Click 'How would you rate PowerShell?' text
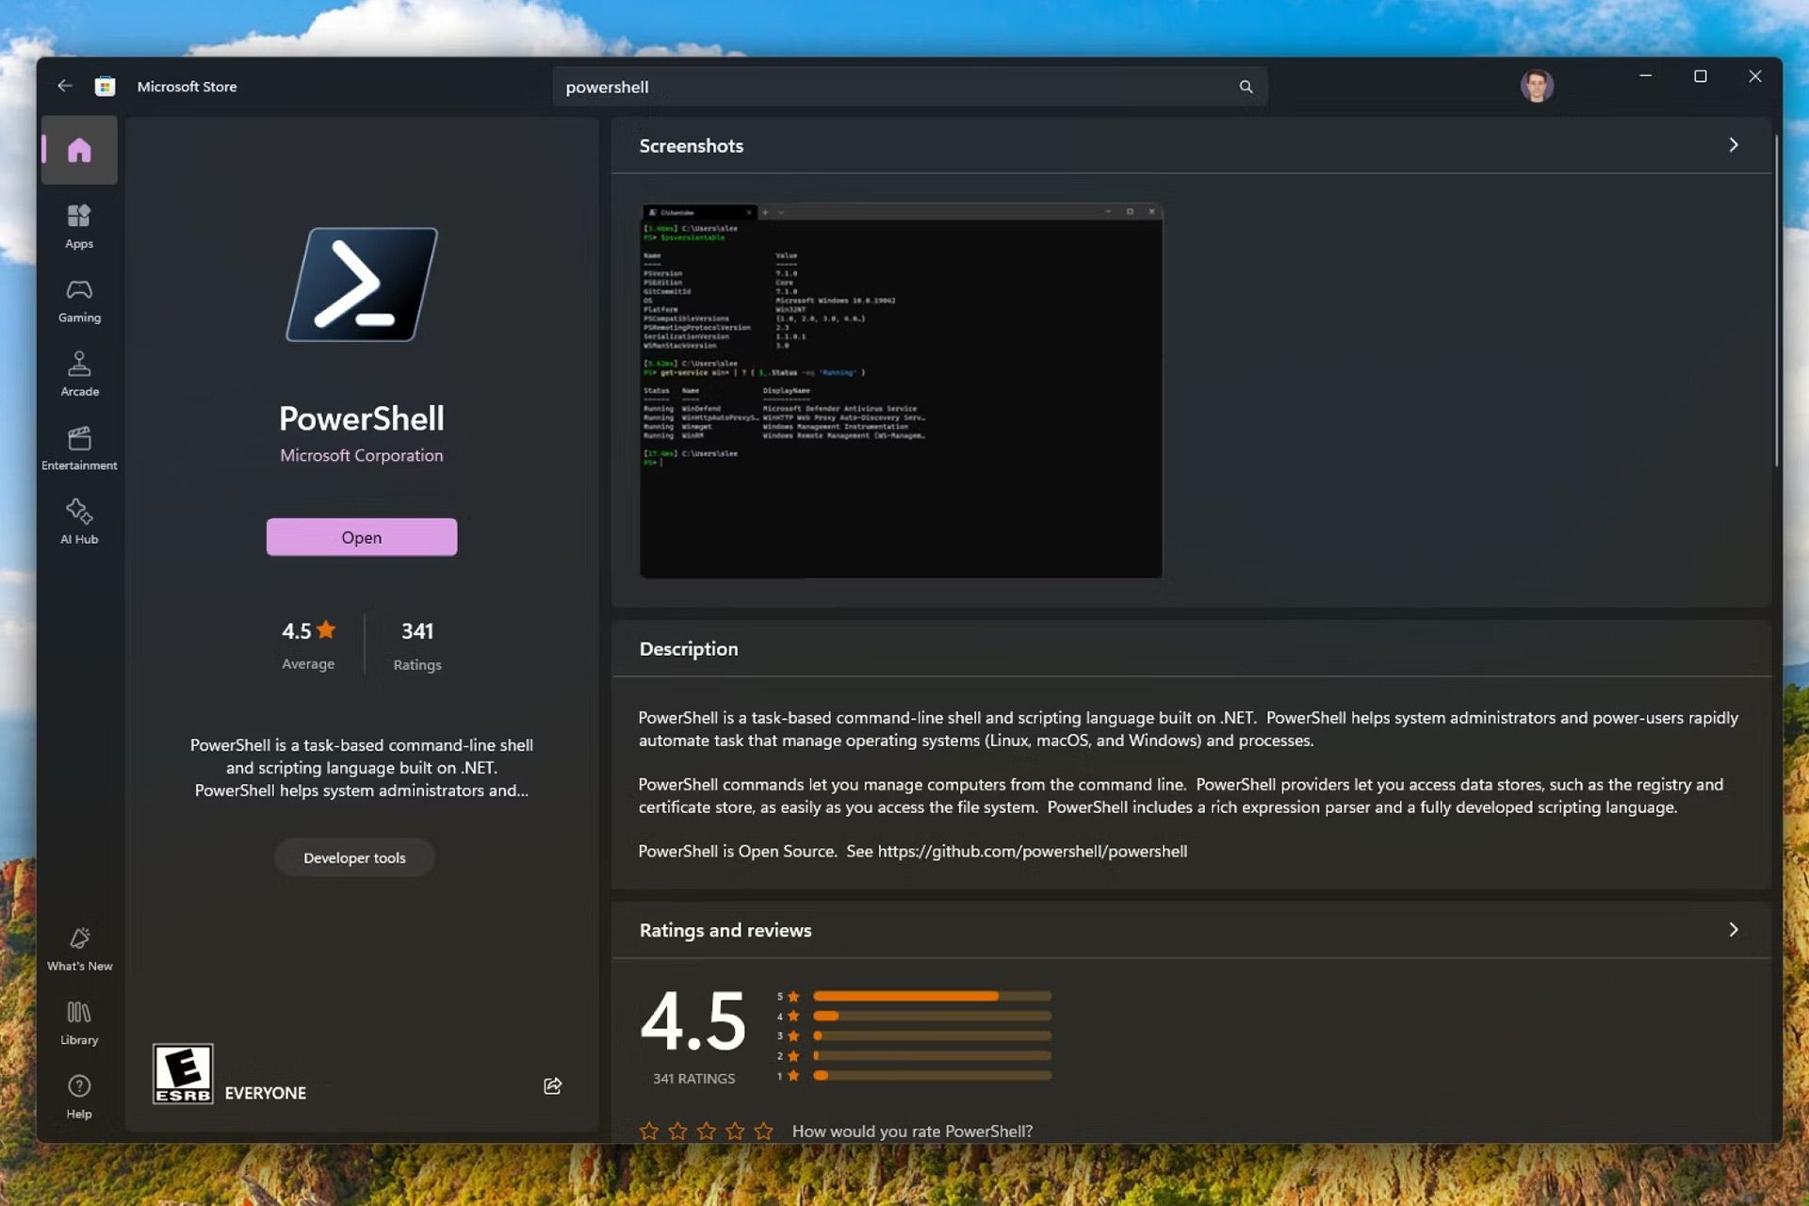 [x=912, y=1131]
